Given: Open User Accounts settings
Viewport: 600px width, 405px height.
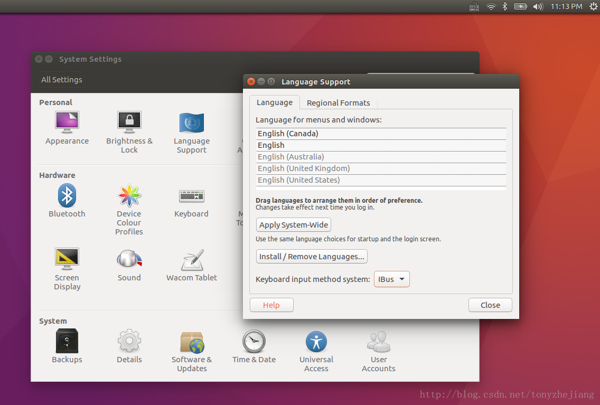Looking at the screenshot, I should [379, 352].
